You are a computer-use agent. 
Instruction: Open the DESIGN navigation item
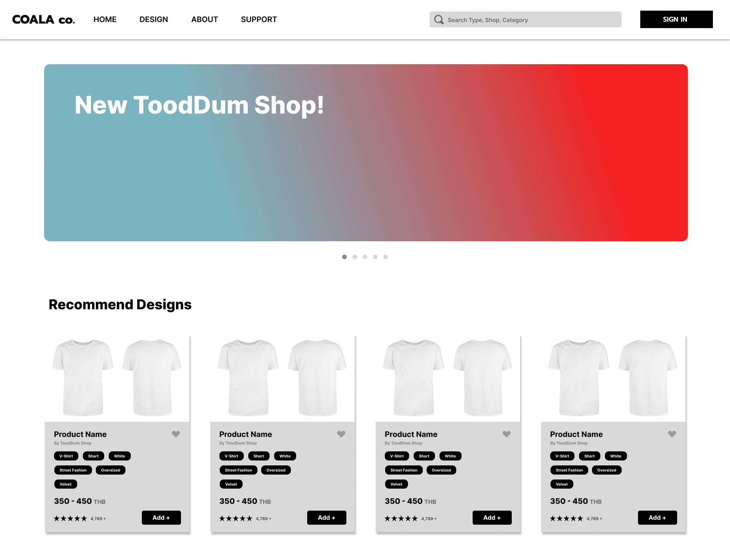pos(154,19)
